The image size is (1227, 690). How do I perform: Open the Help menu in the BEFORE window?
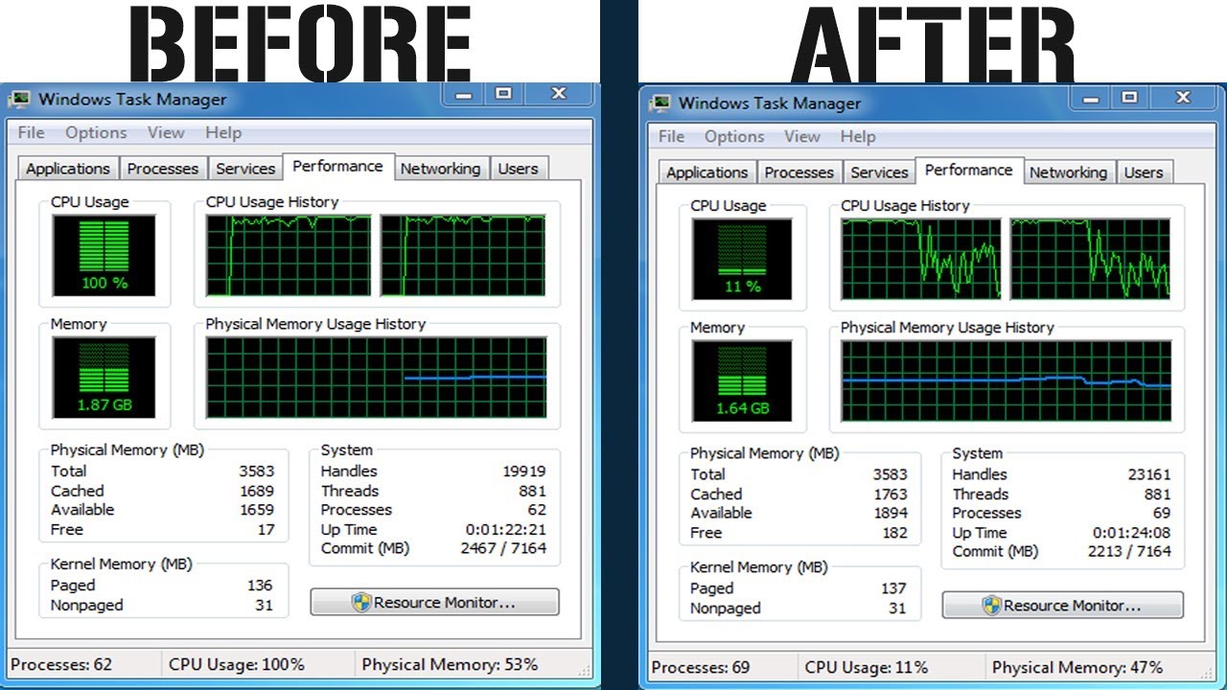pos(223,133)
